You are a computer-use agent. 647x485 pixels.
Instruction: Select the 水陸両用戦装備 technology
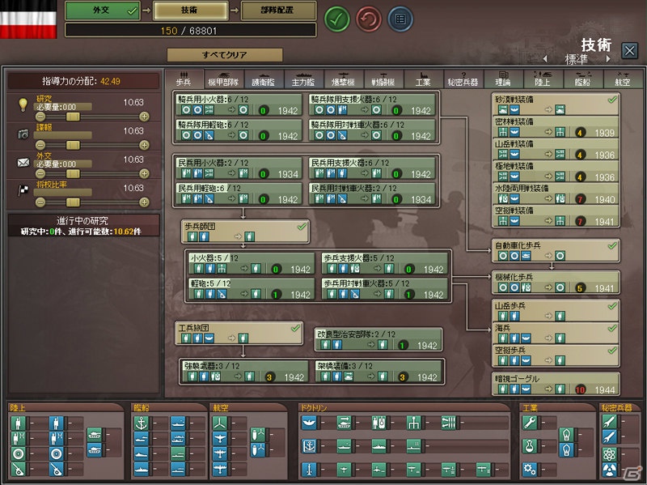coord(556,194)
